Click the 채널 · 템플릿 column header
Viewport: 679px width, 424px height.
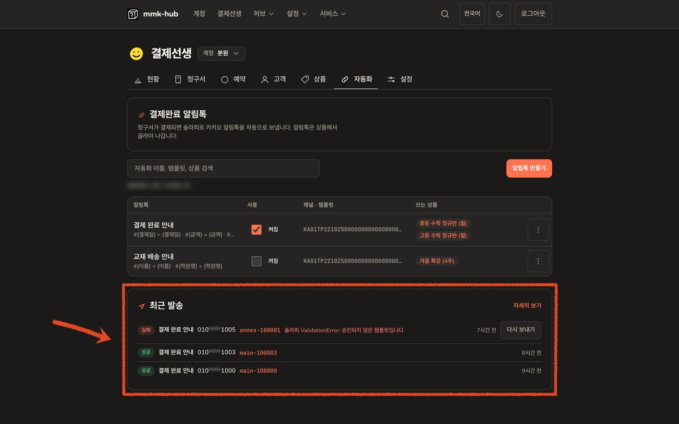(x=319, y=205)
